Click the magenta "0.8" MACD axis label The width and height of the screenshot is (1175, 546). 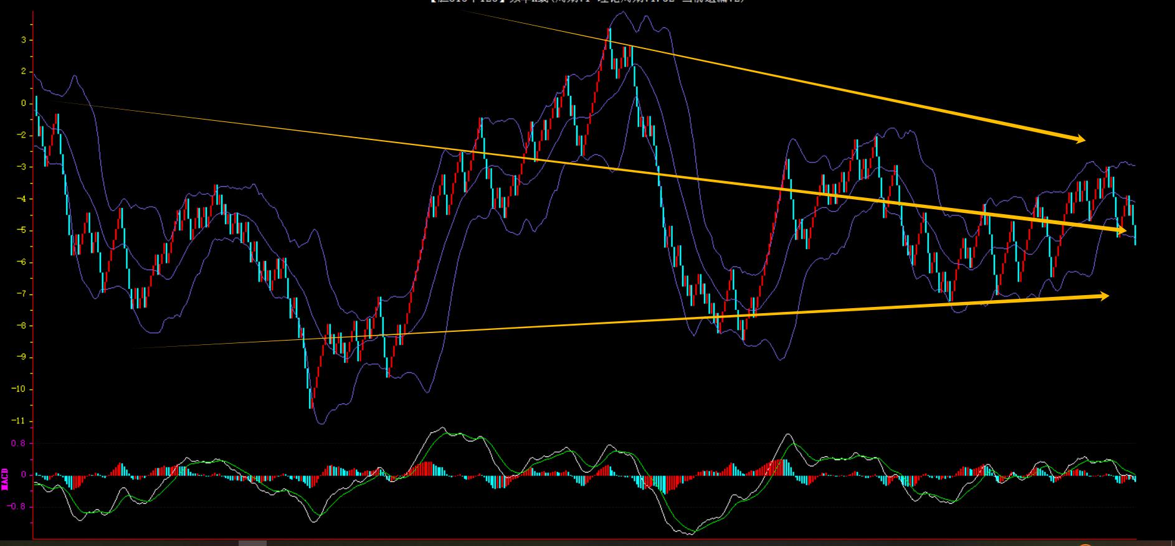(19, 444)
